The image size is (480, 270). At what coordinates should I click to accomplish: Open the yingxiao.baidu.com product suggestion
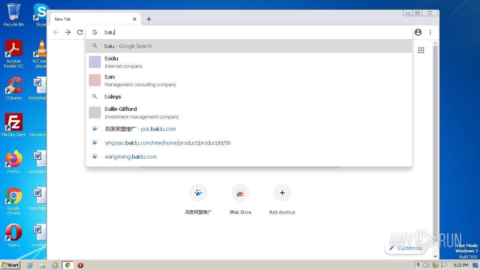[249, 143]
